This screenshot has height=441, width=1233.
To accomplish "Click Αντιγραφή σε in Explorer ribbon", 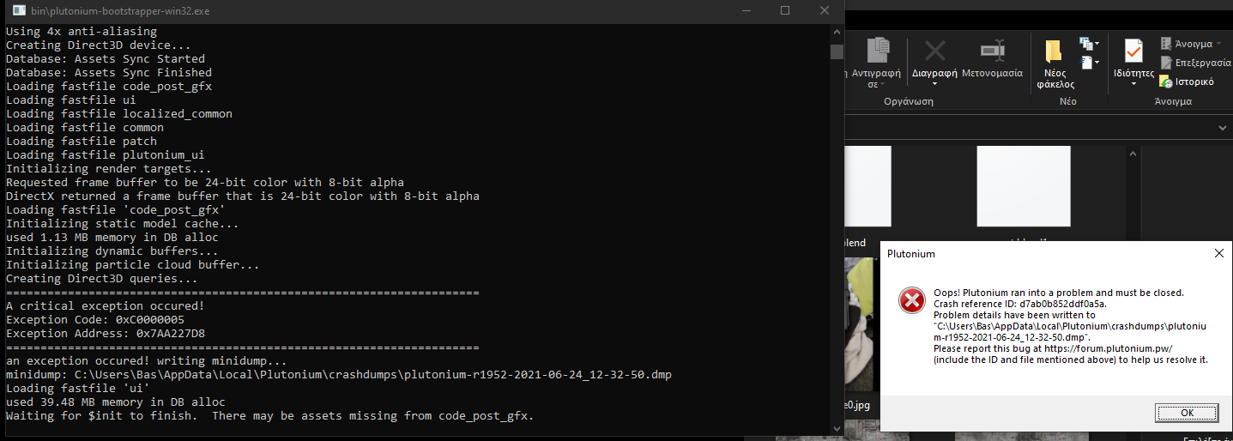I will [x=875, y=63].
